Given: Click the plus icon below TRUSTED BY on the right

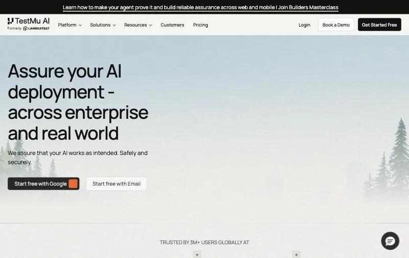Looking at the screenshot, I should point(297,254).
